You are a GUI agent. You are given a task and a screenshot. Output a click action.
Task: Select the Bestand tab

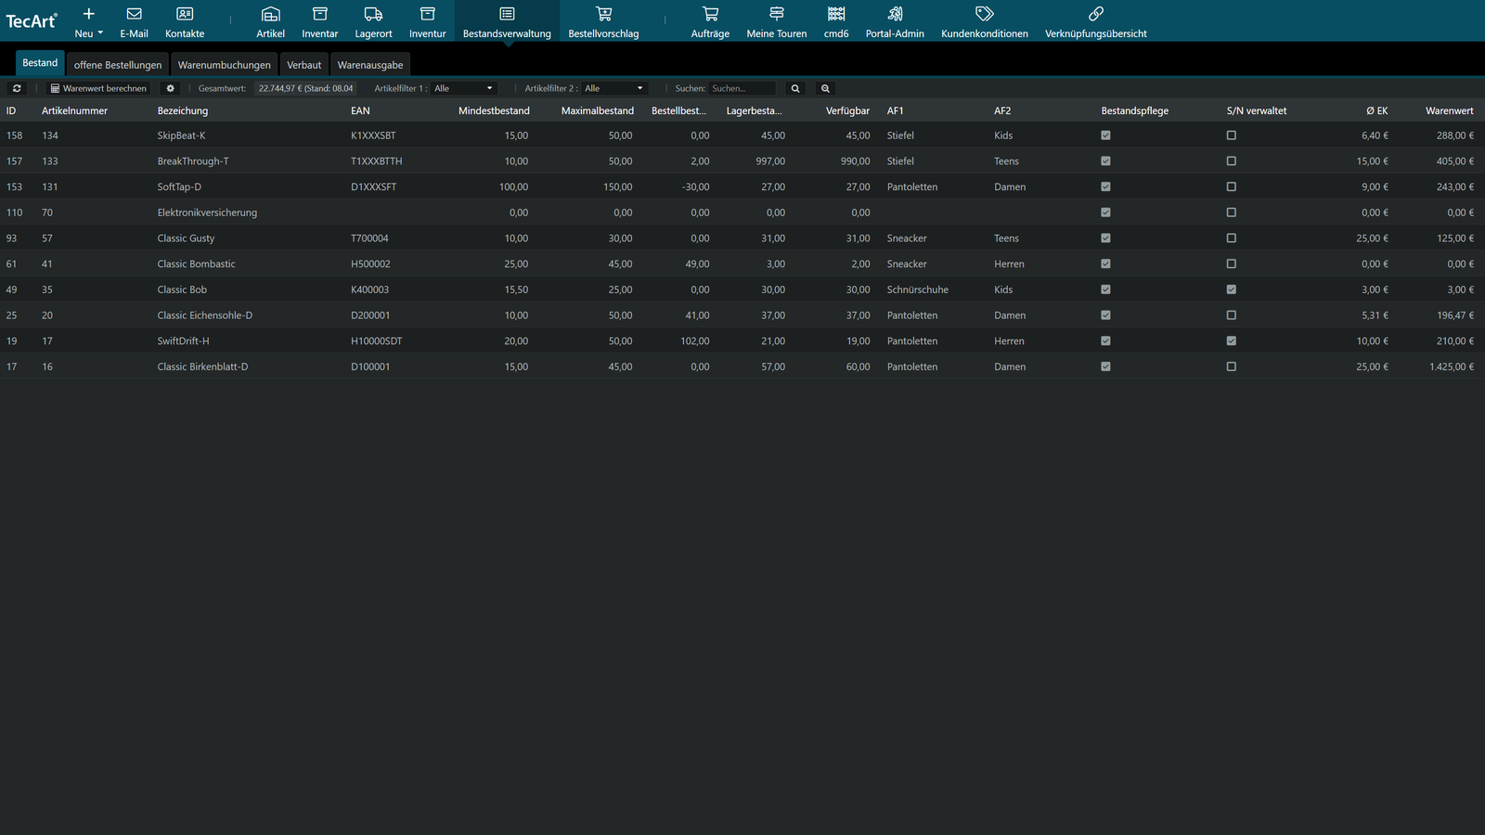pos(40,63)
